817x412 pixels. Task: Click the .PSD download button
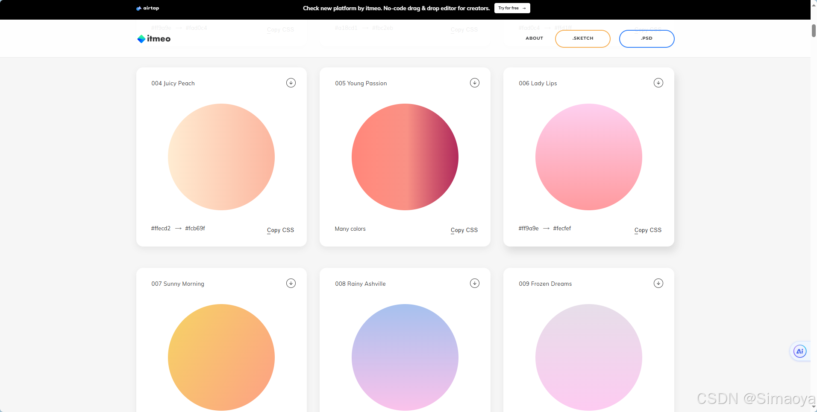pyautogui.click(x=647, y=38)
